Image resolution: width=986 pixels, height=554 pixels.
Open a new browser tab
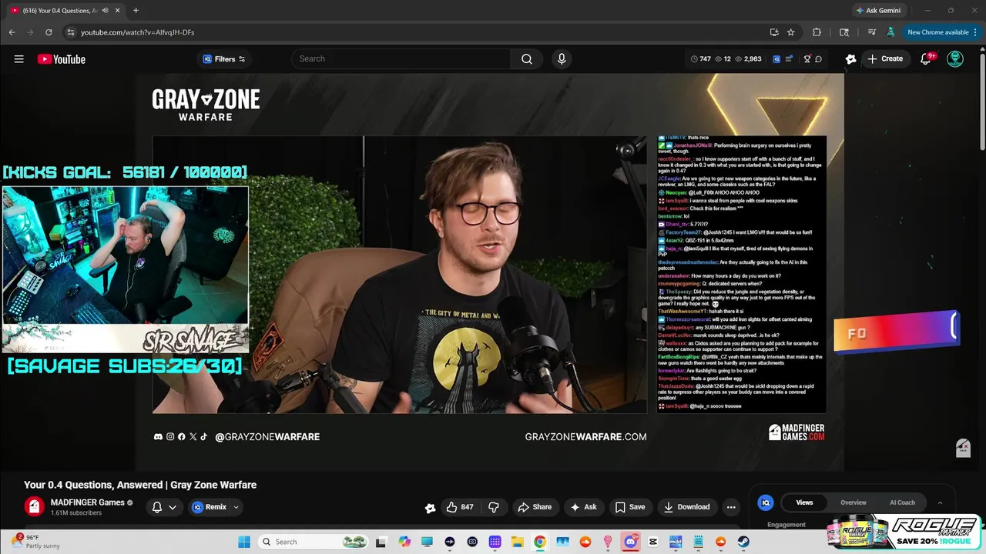coord(136,10)
